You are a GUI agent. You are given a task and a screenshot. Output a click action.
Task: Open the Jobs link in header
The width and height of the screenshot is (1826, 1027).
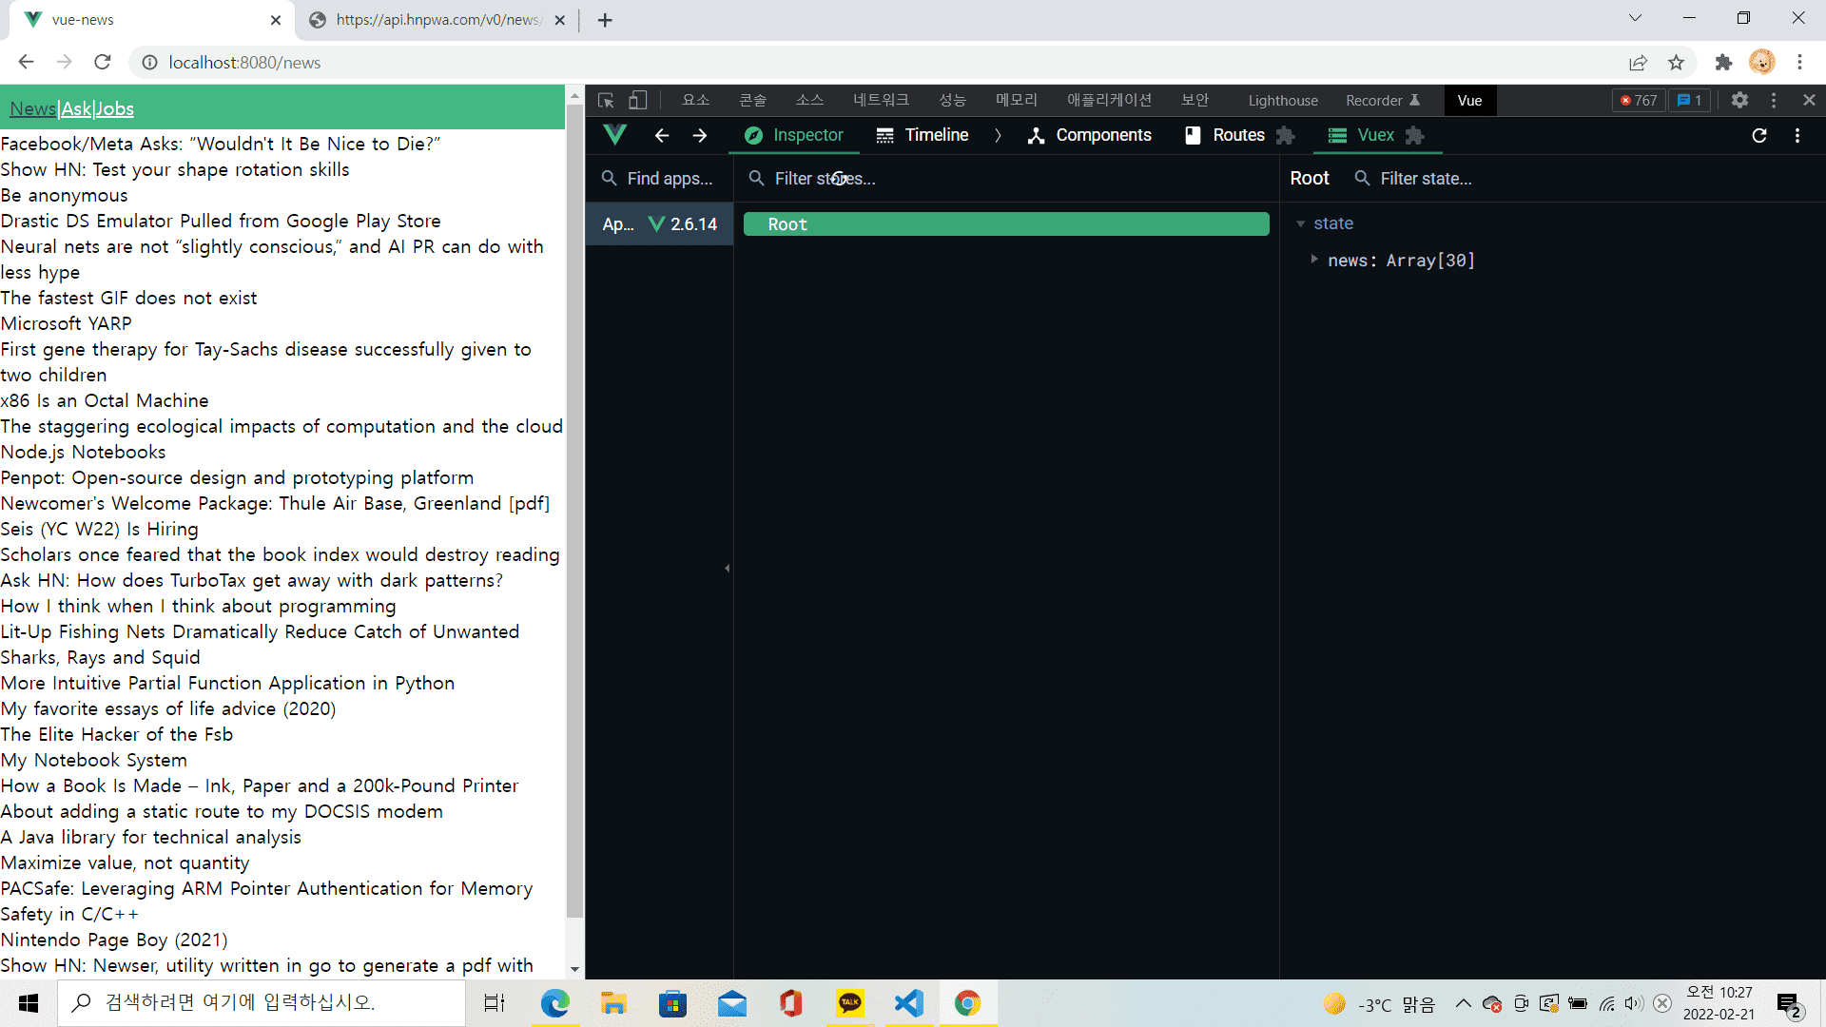(115, 108)
